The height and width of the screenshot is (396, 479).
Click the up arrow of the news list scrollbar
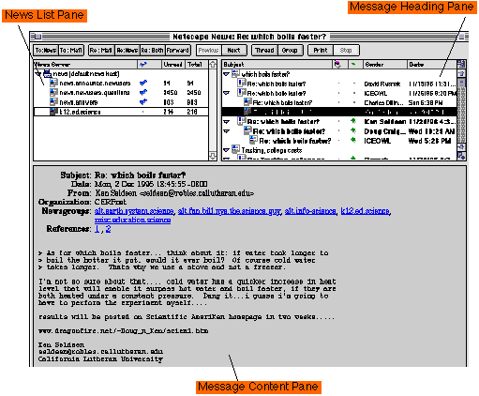213,65
